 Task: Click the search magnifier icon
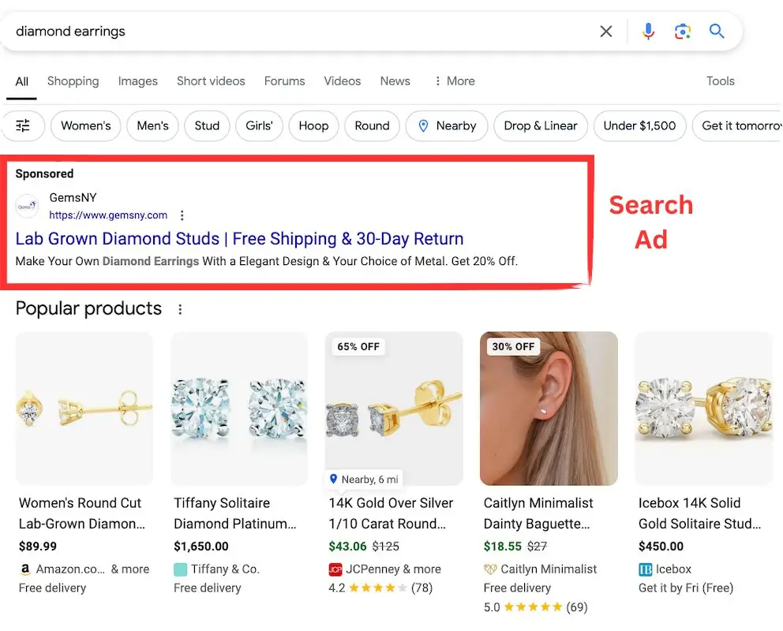[717, 32]
